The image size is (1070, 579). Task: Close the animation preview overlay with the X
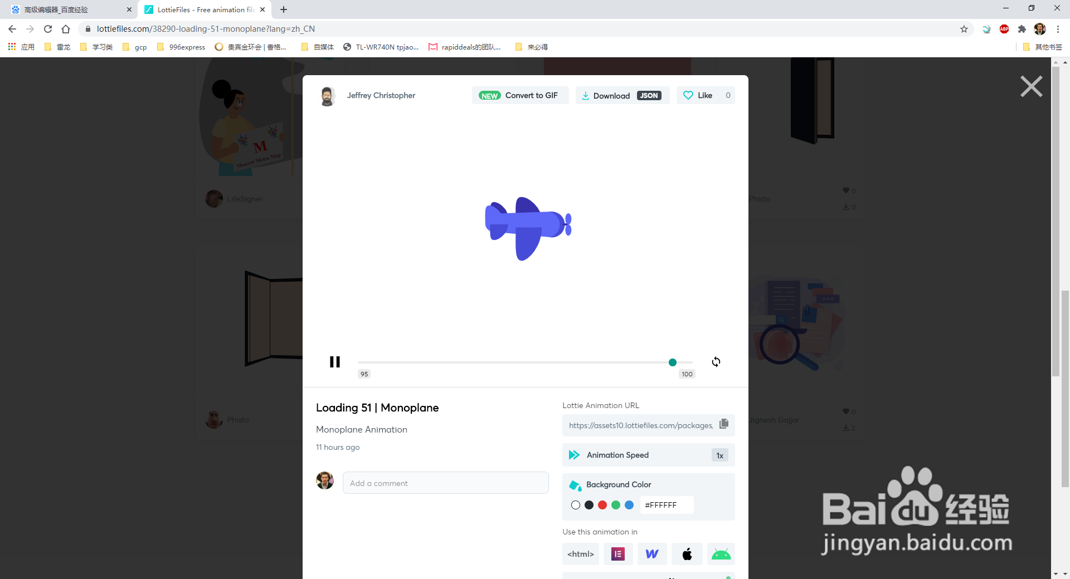(x=1032, y=86)
